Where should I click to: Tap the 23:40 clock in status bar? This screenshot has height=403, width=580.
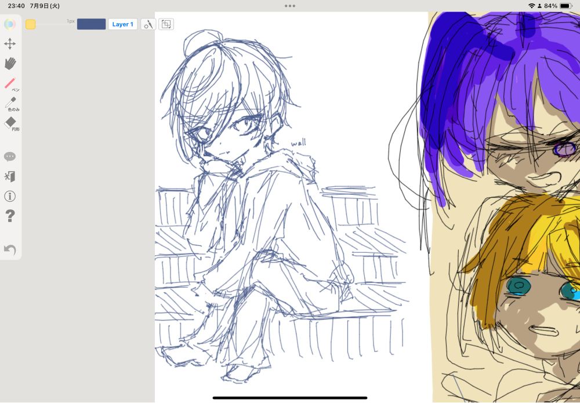pos(16,6)
